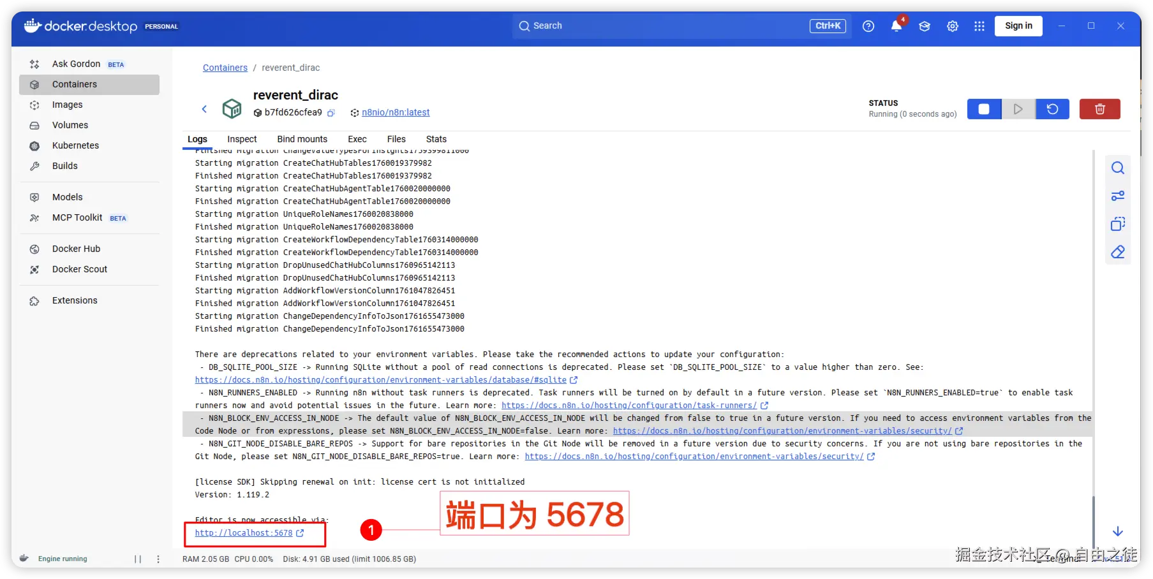The width and height of the screenshot is (1153, 579).
Task: Search within the container logs
Action: pos(1118,168)
